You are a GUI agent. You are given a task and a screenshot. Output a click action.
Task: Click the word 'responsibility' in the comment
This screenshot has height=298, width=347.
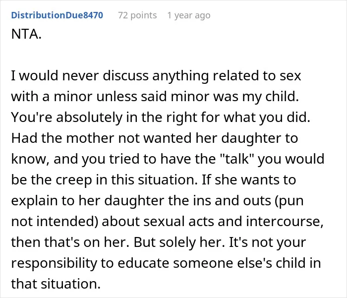point(54,263)
